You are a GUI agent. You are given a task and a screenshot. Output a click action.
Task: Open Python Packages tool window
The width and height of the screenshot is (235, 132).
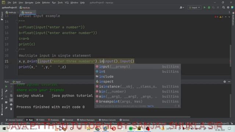click(86, 120)
